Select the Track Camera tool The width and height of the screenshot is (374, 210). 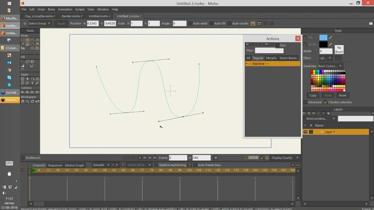click(23, 92)
